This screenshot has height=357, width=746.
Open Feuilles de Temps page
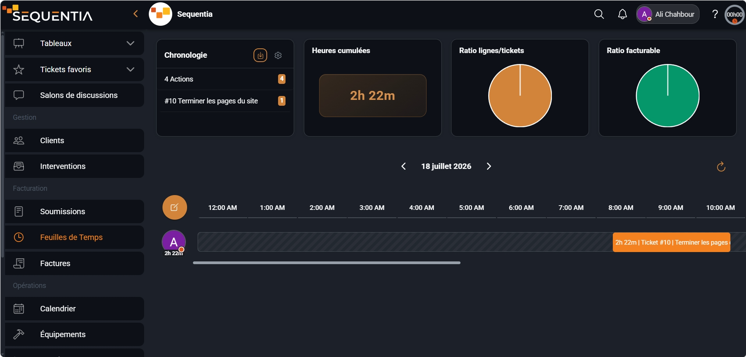[74, 237]
